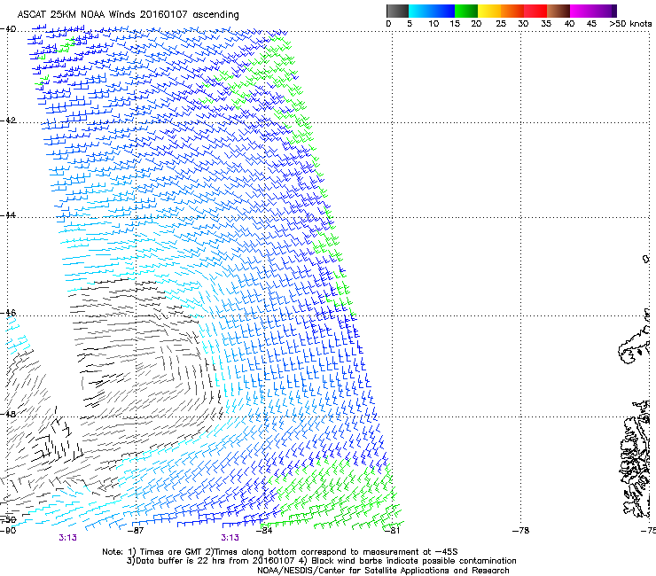
Task: Click the '-40' latitude axis label
Action: click(x=8, y=29)
